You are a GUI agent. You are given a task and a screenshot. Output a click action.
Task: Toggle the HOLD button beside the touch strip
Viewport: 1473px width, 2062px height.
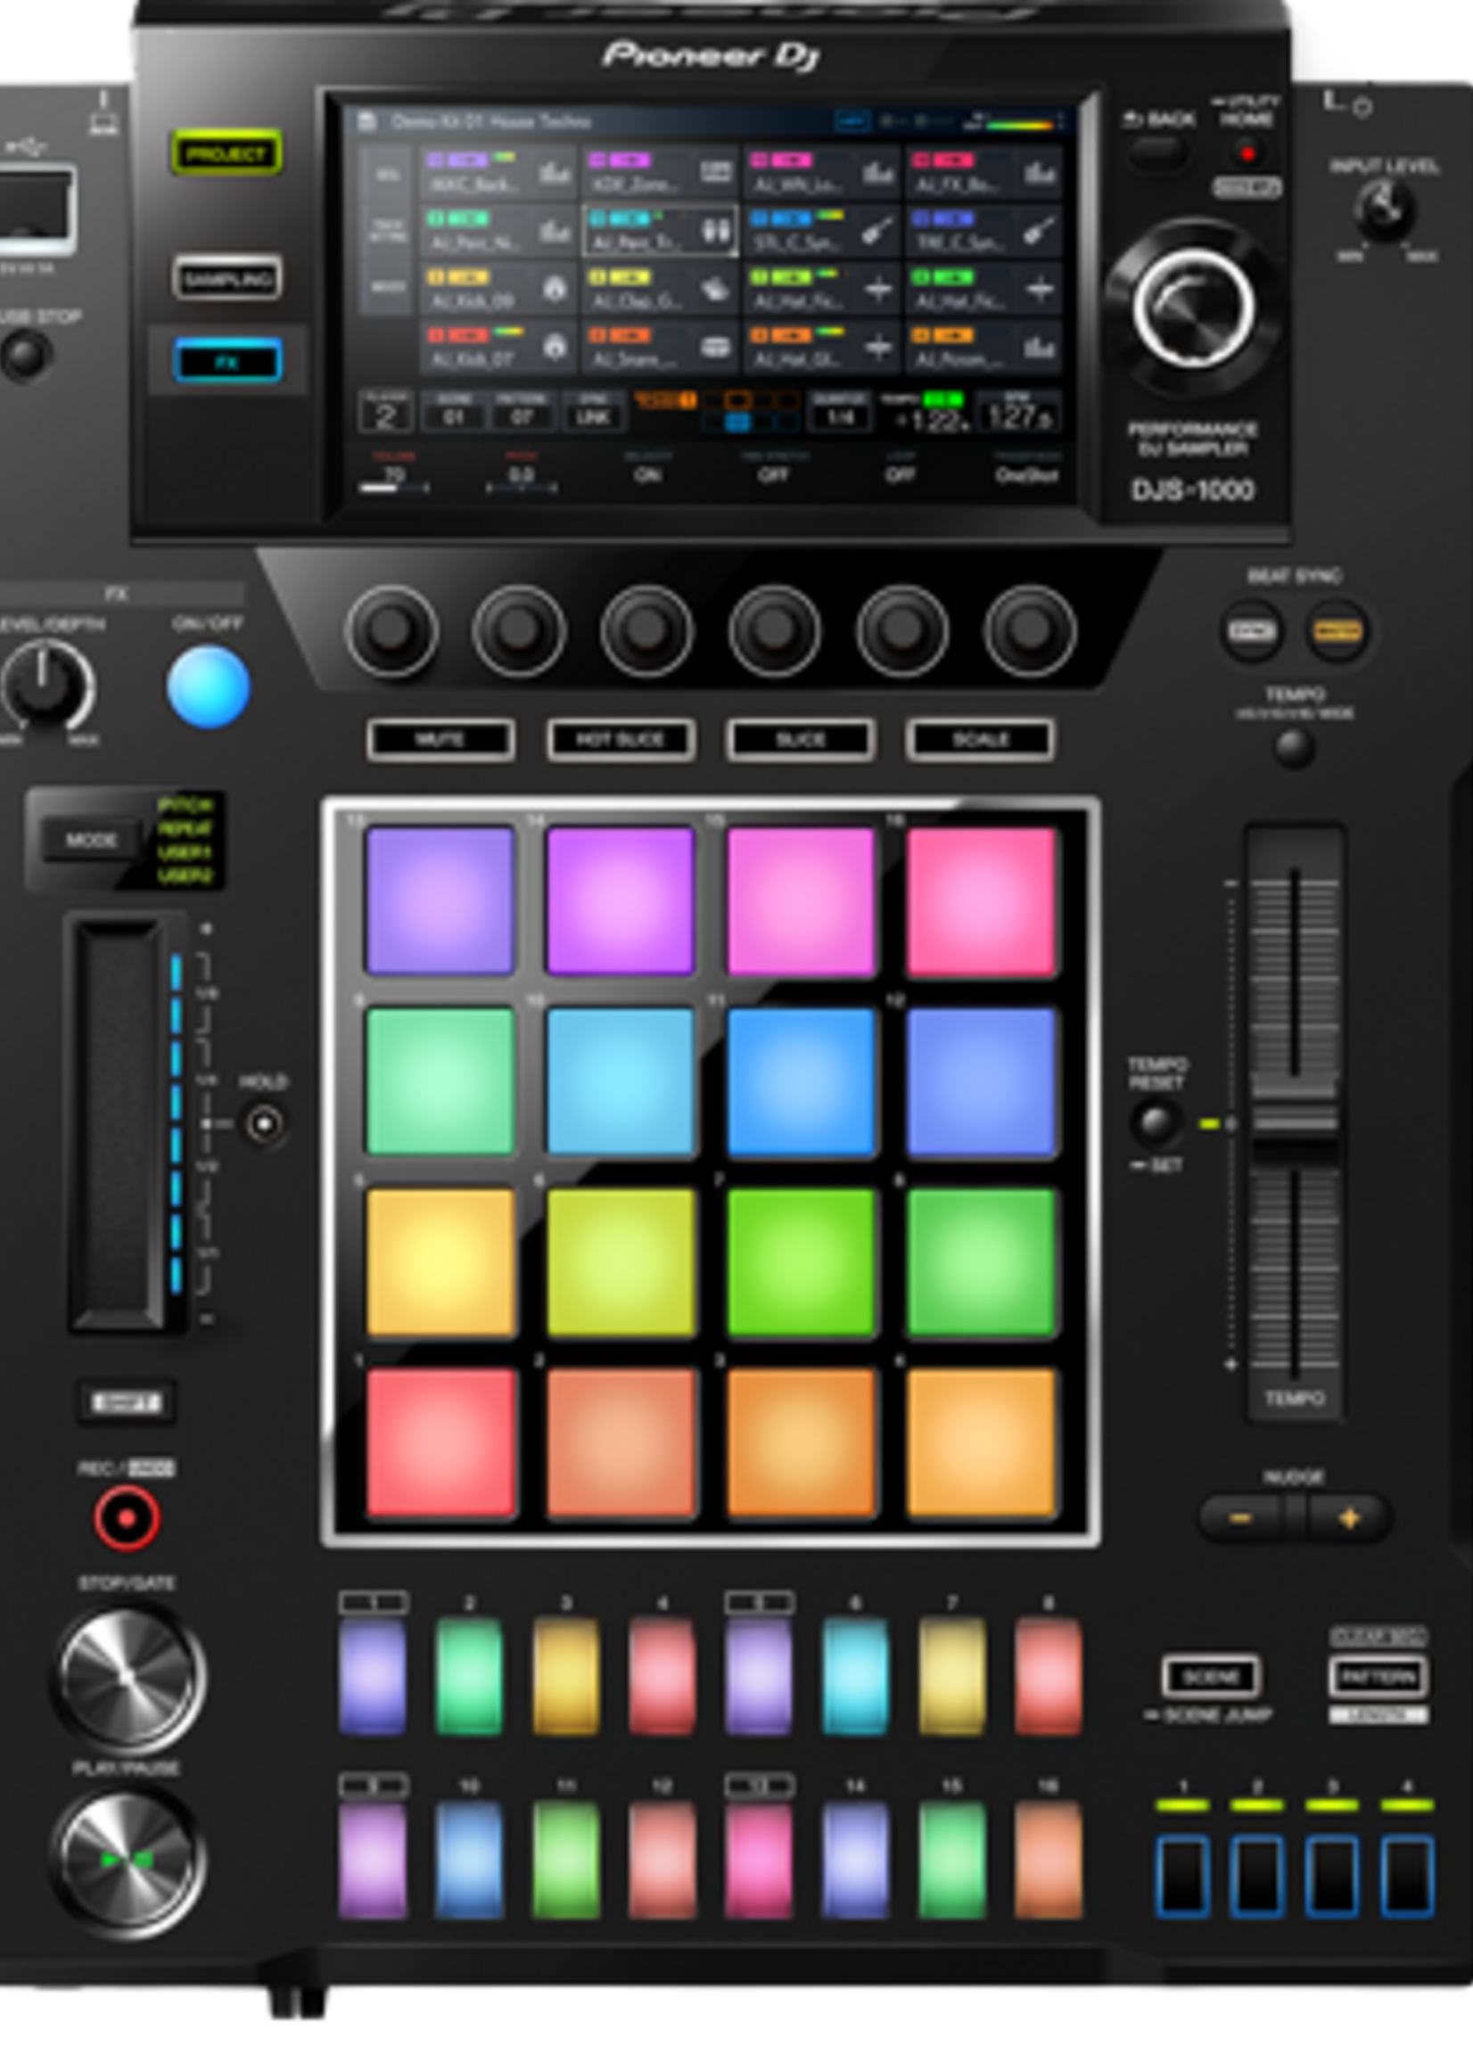pos(264,1124)
